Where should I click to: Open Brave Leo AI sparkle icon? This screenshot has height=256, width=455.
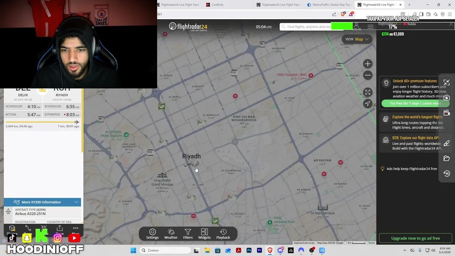tap(435, 14)
